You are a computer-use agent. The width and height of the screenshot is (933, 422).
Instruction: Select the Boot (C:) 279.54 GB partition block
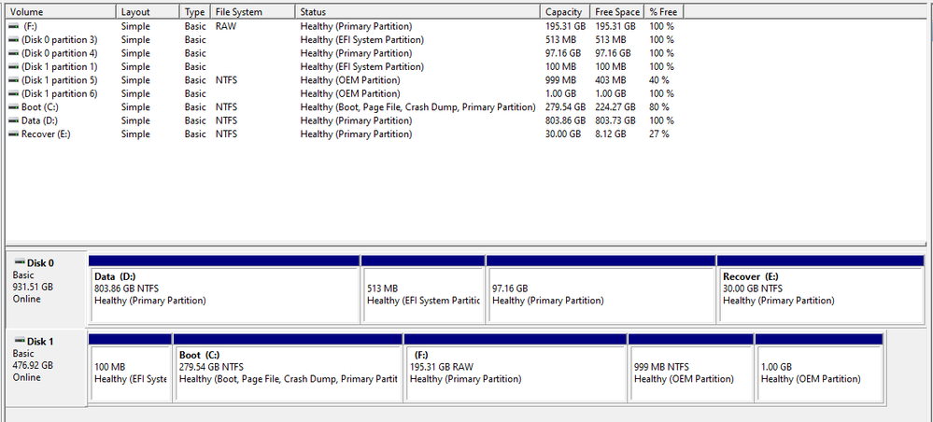[x=288, y=372]
